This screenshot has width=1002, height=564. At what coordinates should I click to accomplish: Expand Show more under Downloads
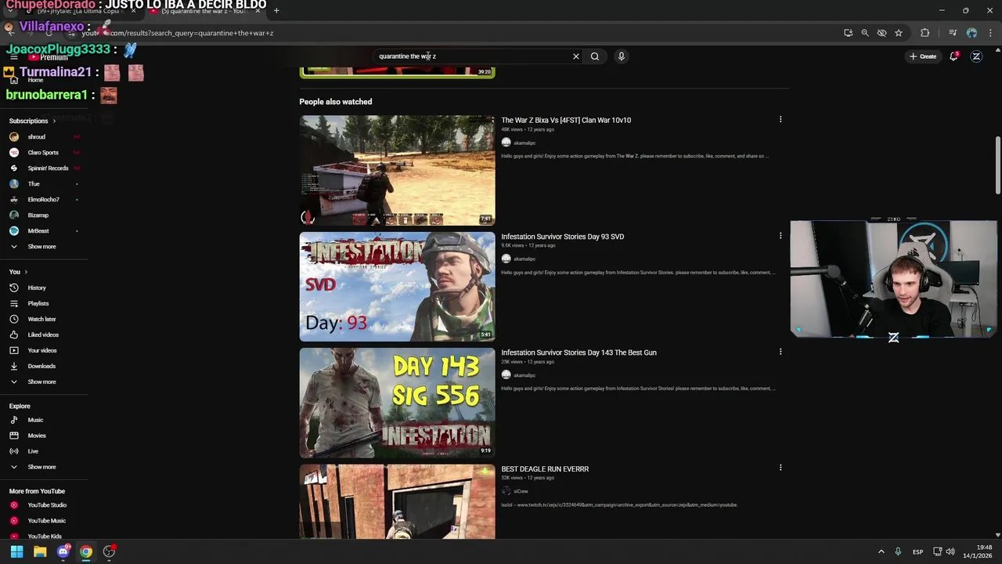43,382
